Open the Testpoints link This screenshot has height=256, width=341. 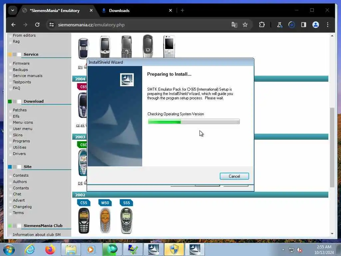tap(22, 82)
